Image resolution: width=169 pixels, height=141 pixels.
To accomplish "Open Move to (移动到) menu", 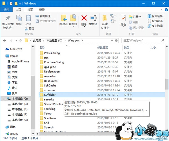I will click(x=63, y=21).
